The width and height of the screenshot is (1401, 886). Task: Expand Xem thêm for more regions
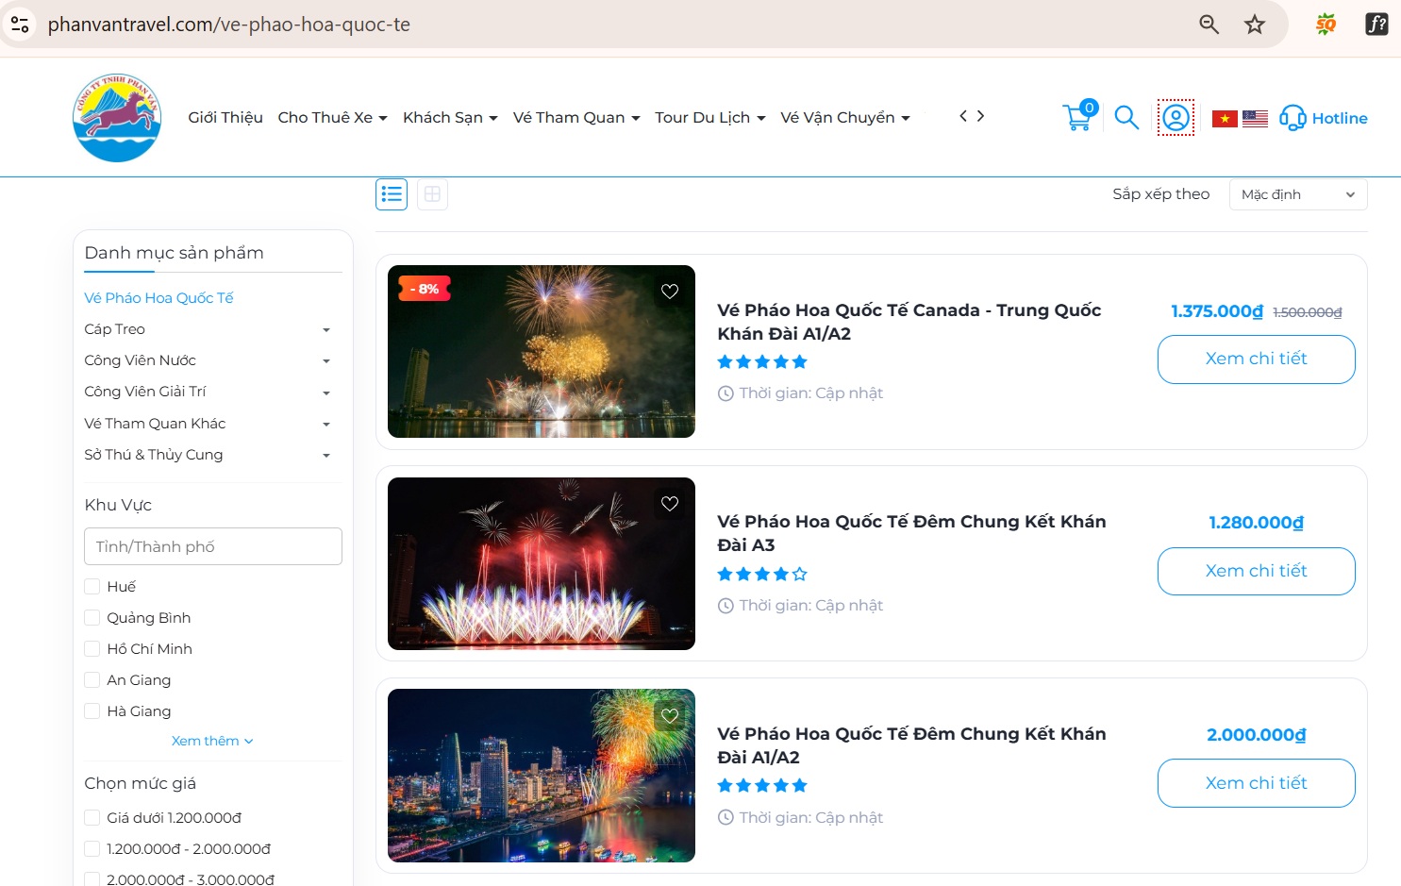click(212, 741)
